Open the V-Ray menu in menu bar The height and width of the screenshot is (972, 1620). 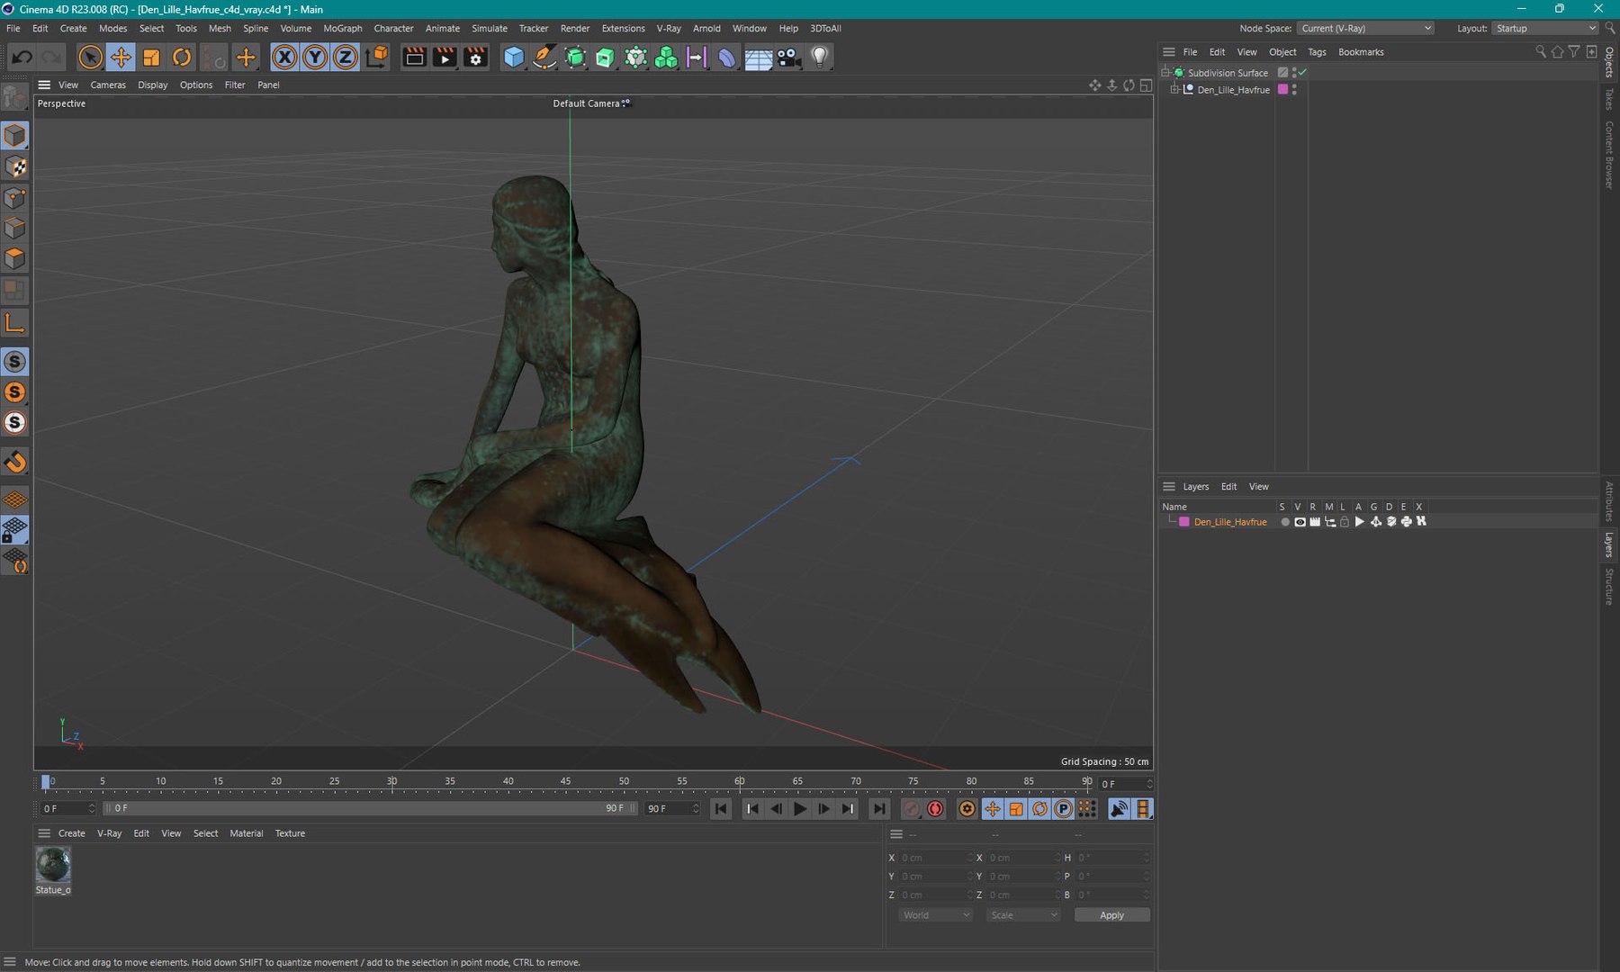click(x=669, y=29)
